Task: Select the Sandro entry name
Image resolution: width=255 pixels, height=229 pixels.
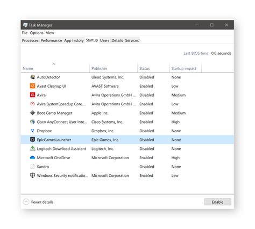Action: 43,167
